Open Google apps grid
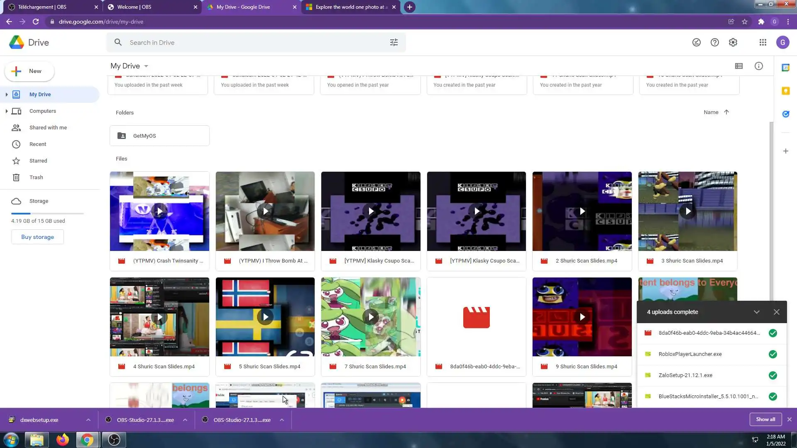Viewport: 797px width, 448px height. tap(763, 42)
